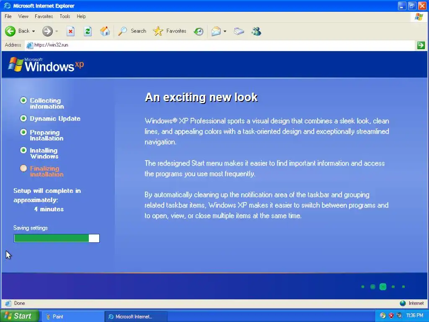Click the page icon beside the address URL
429x322 pixels.
coord(30,45)
